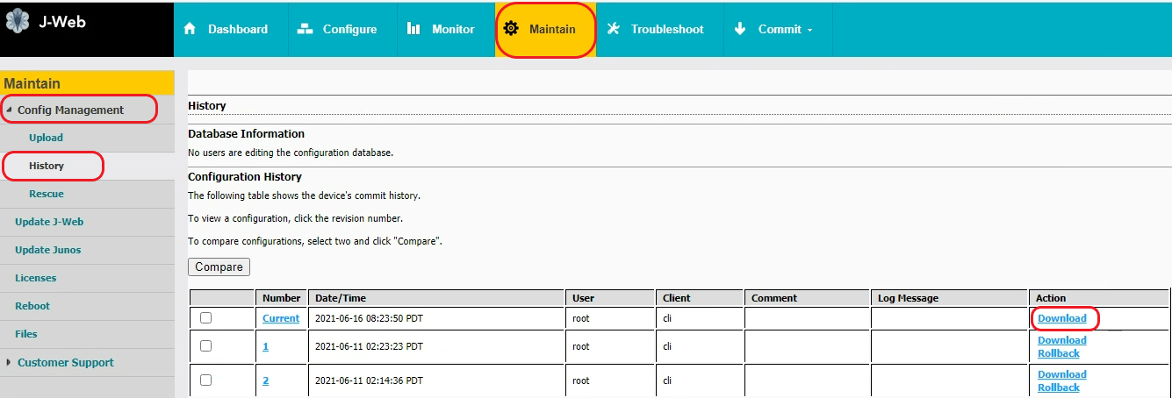1172x398 pixels.
Task: Click the Configure network icon
Action: [x=306, y=29]
